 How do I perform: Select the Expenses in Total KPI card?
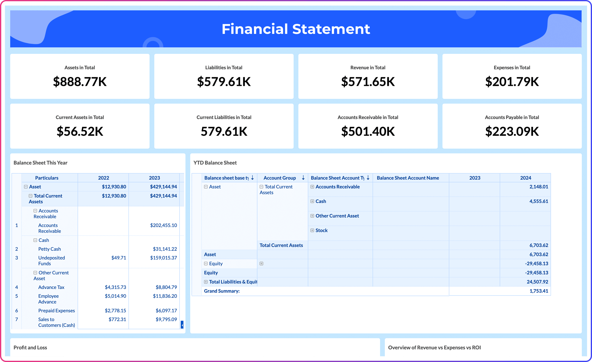(x=512, y=76)
